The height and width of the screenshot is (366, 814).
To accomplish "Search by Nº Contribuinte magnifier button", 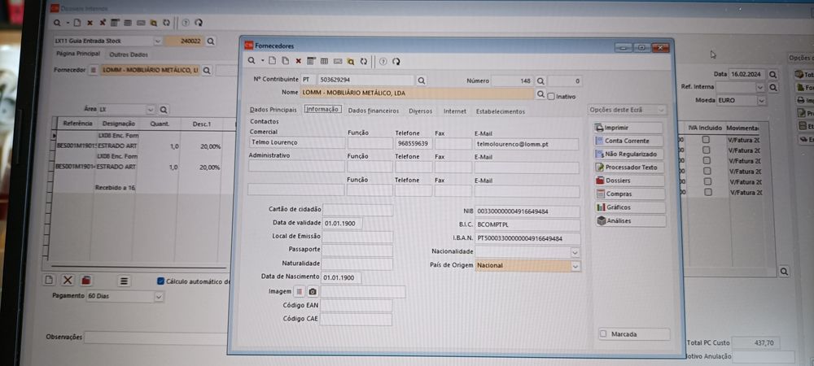I will [x=422, y=81].
